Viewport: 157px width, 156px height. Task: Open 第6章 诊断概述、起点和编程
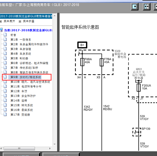pos(29,63)
